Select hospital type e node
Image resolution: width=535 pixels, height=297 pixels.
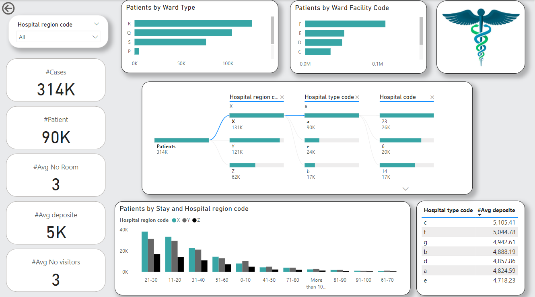coord(312,140)
